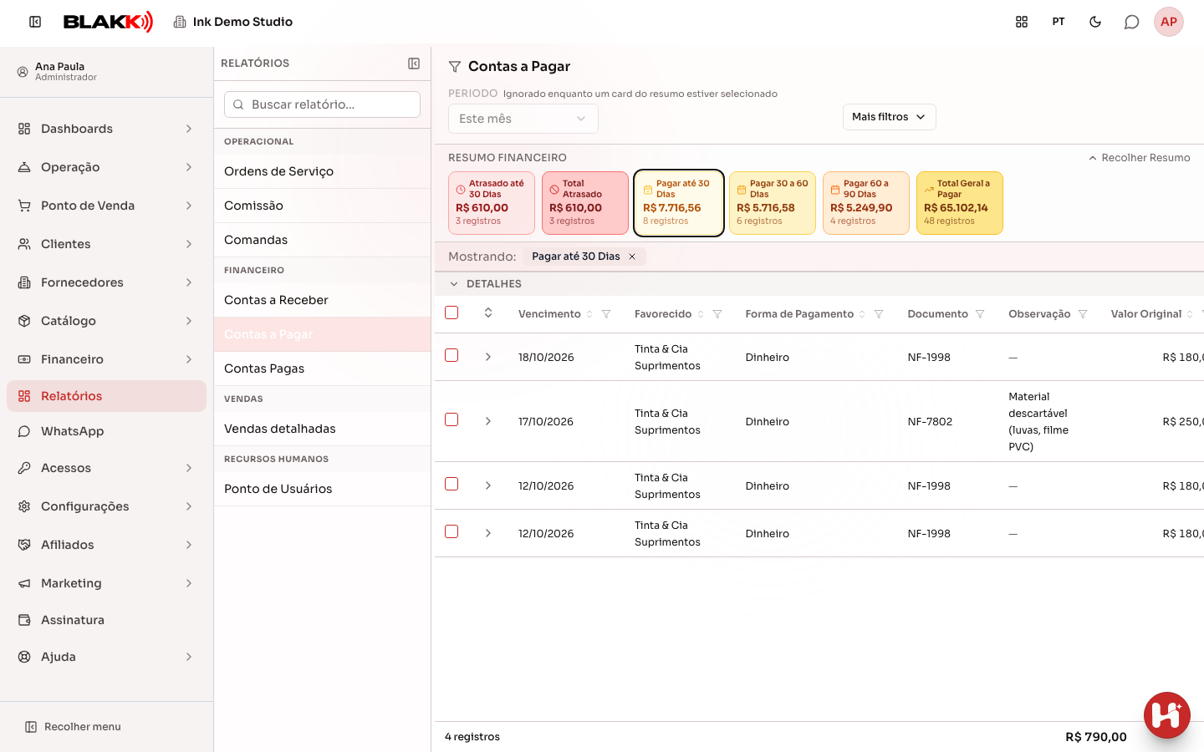This screenshot has height=752, width=1204.
Task: Filter the Documento column
Action: pos(980,314)
